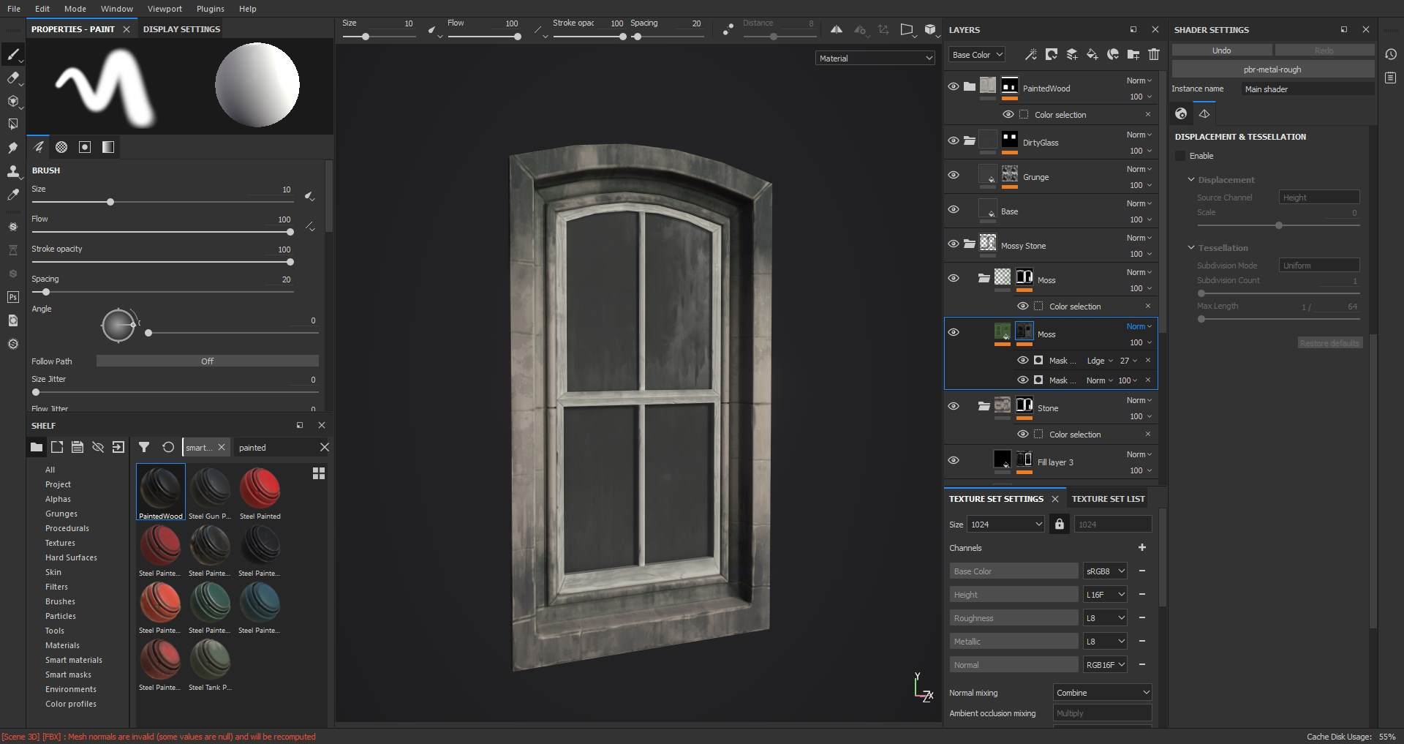Click the pbr-metal-rough shader button

click(x=1272, y=69)
